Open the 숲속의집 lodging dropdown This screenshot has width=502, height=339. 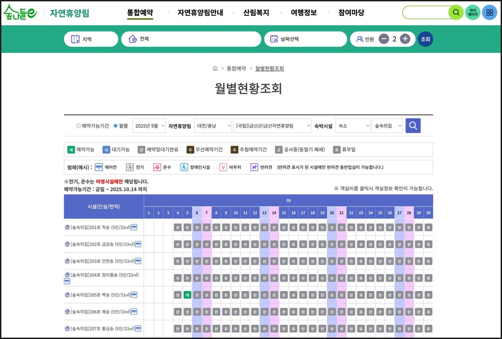[387, 126]
